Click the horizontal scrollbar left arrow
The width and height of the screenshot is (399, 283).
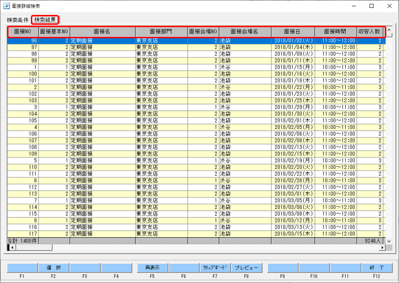tap(12, 248)
